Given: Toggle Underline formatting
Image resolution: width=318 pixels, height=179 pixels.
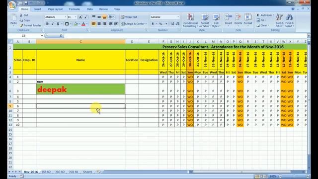Looking at the screenshot, I should (58, 24).
